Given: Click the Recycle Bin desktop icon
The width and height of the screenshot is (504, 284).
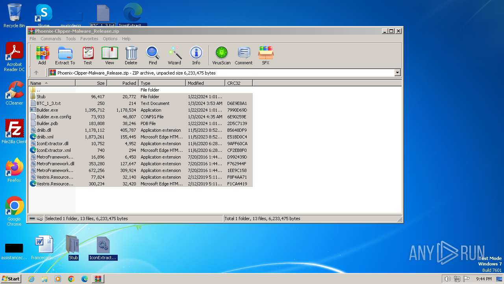Looking at the screenshot, I should [x=14, y=16].
